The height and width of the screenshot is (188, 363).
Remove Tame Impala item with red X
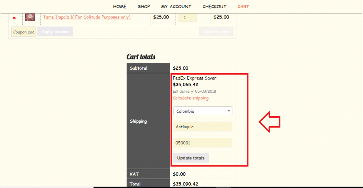point(14,18)
